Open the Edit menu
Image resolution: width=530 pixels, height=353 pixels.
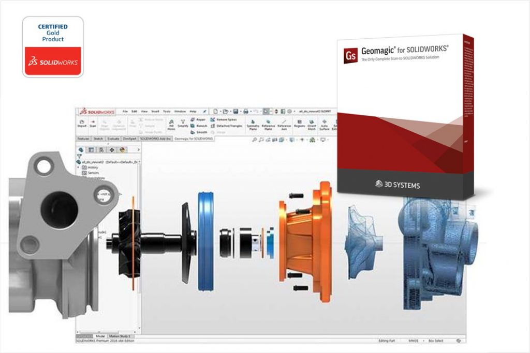134,111
